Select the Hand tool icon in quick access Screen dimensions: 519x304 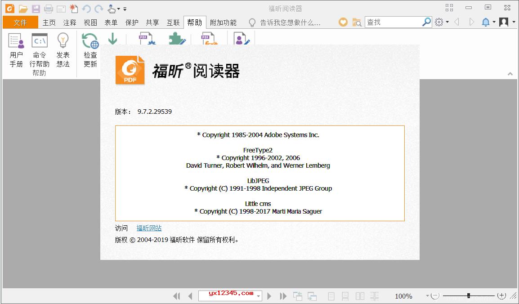pos(112,9)
